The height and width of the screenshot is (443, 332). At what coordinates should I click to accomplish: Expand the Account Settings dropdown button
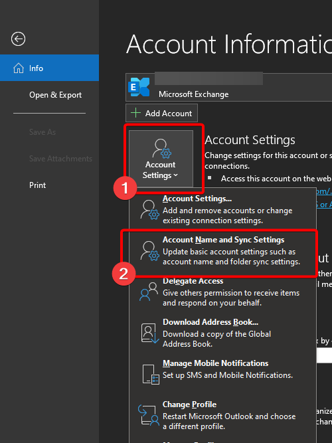pos(161,159)
